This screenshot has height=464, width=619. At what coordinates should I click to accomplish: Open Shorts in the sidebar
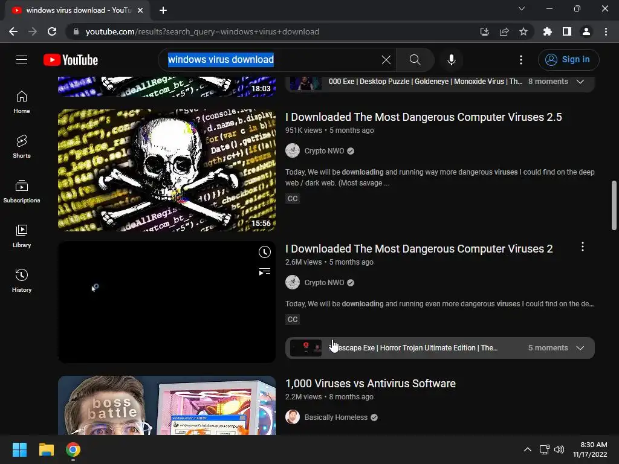pyautogui.click(x=22, y=146)
